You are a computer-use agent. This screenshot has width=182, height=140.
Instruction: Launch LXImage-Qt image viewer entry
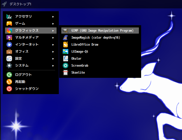pos(100,52)
